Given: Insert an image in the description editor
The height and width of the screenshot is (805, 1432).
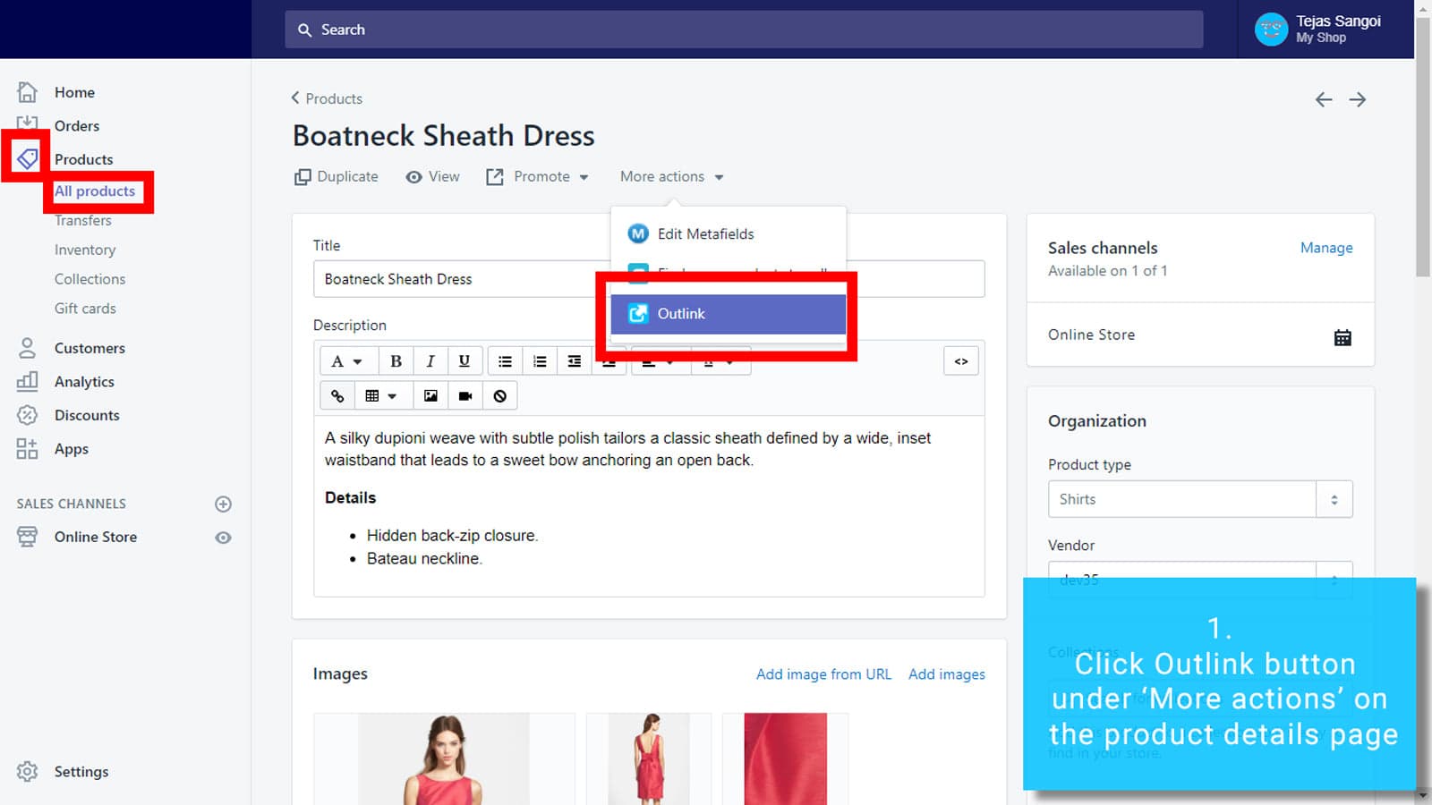Looking at the screenshot, I should click(x=430, y=394).
